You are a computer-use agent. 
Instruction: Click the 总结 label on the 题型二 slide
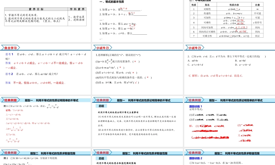pos(101,158)
